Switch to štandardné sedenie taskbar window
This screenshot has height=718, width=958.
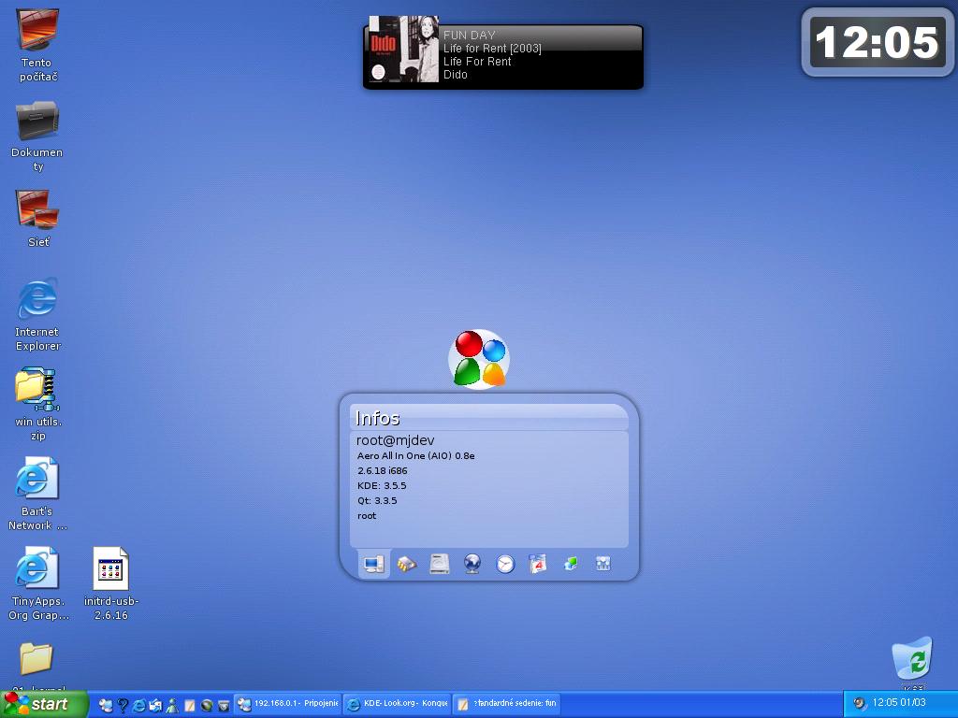[x=506, y=704]
